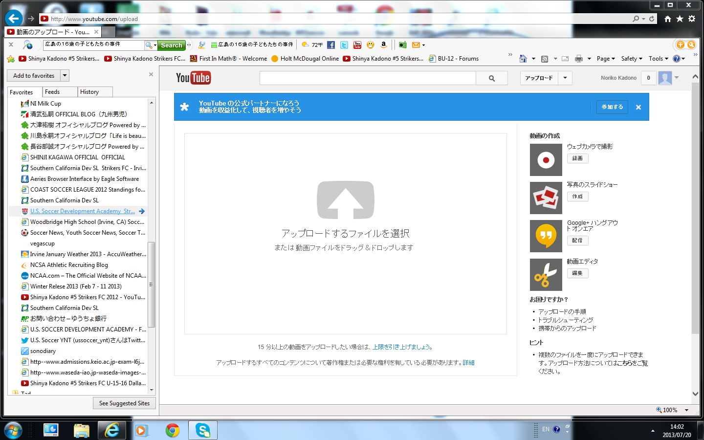Open Google Chrome from the taskbar
This screenshot has height=440, width=704.
click(x=172, y=430)
